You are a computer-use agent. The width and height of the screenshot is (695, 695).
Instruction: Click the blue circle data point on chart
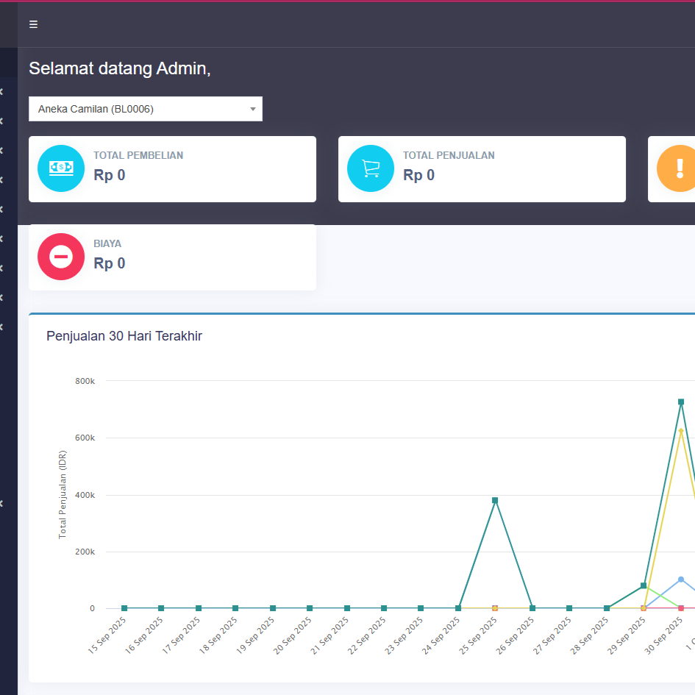tap(681, 580)
